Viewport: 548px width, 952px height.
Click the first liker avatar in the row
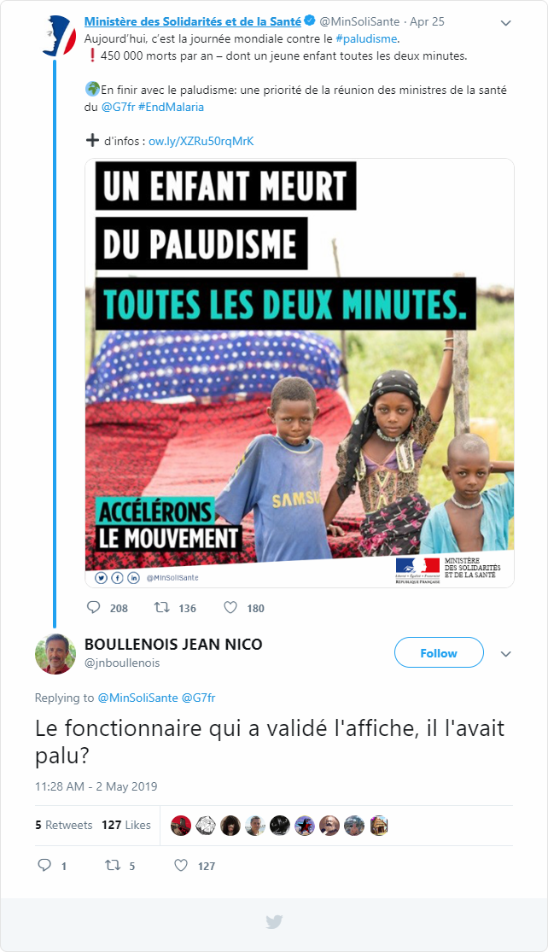click(181, 825)
